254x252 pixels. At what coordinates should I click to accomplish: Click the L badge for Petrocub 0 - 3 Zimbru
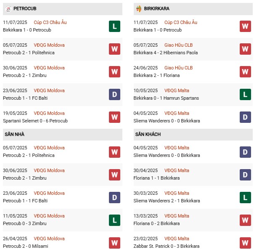(114, 220)
